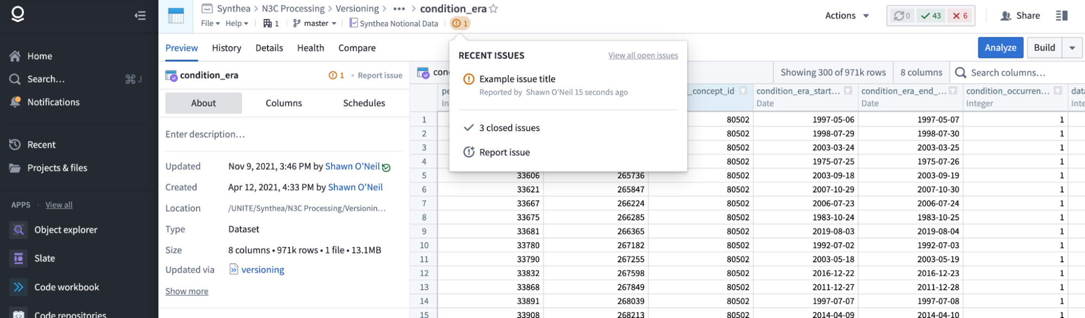
Task: Open filter for condition_era_start column
Action: (x=848, y=91)
